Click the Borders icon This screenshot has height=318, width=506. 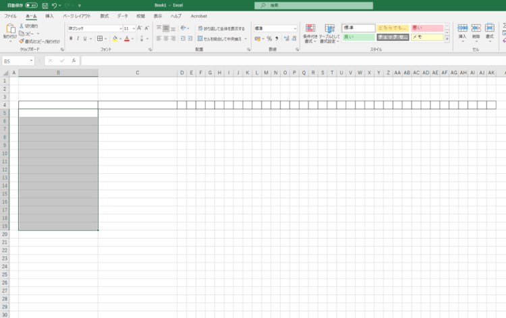(99, 38)
